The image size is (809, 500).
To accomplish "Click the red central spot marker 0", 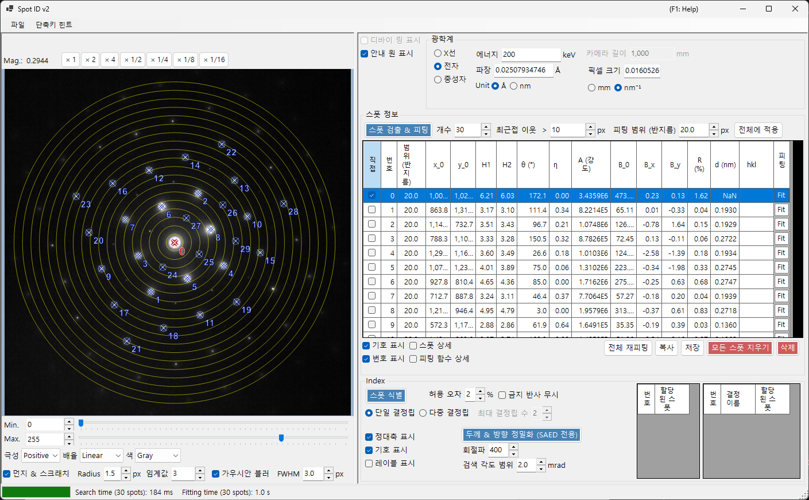I will tap(175, 243).
